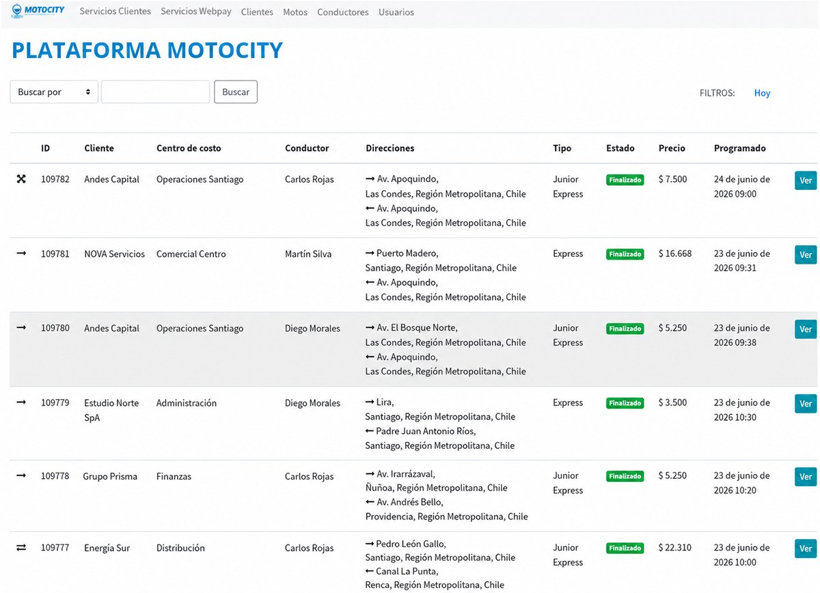This screenshot has height=593, width=820.
Task: Open the Buscar por dropdown
Action: coord(54,92)
